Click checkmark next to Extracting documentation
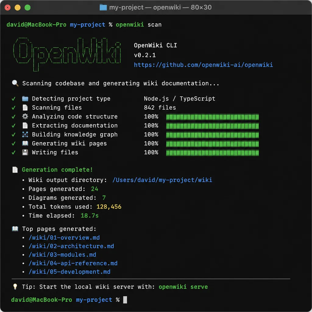The height and width of the screenshot is (312, 312). 13,126
